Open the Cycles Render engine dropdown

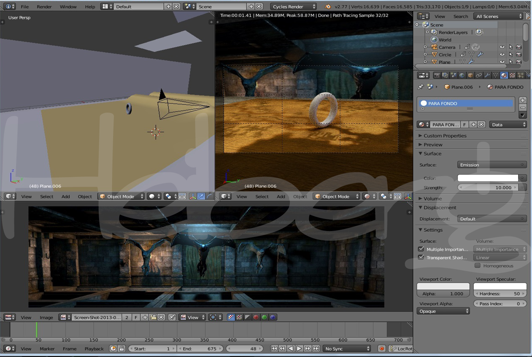[293, 7]
